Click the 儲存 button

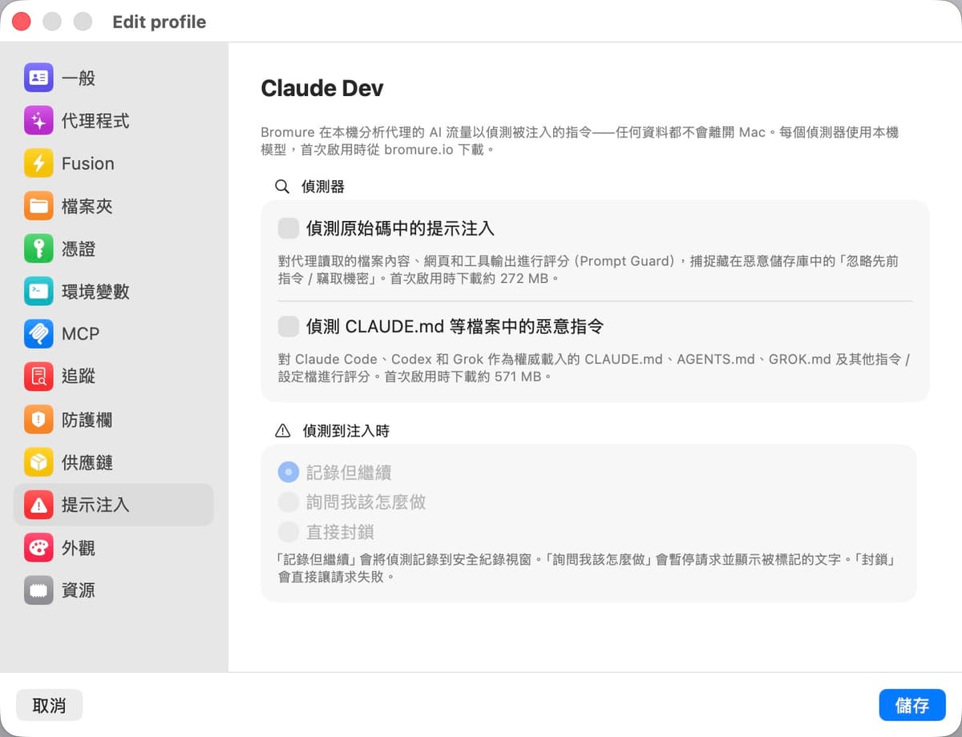pos(912,705)
